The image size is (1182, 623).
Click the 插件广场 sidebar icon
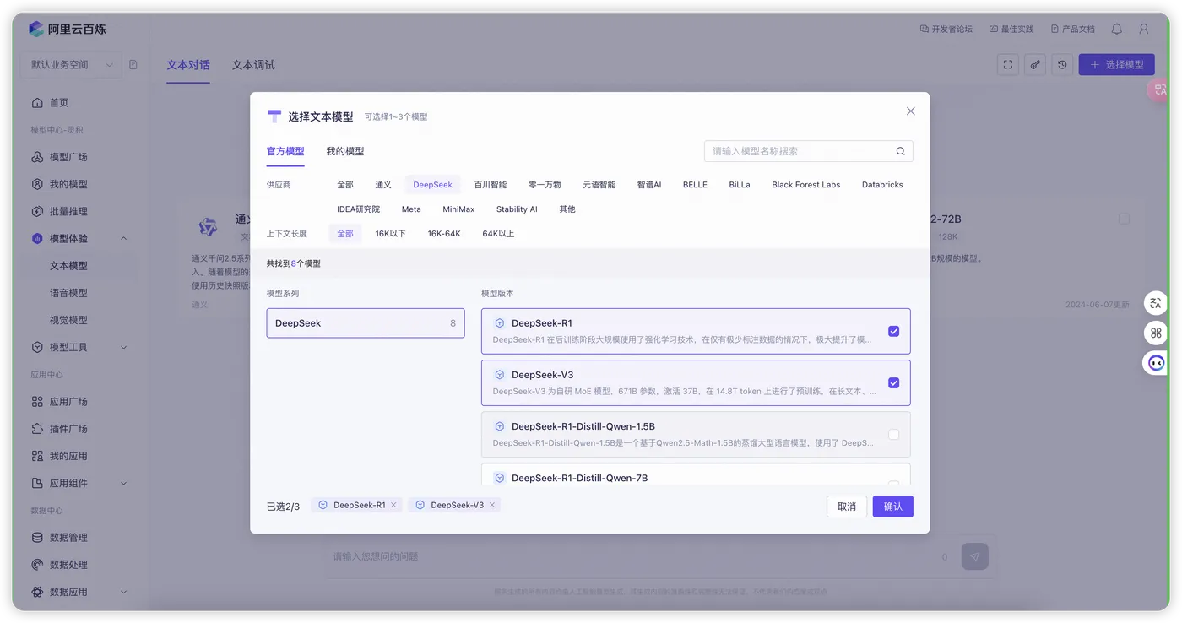(37, 429)
